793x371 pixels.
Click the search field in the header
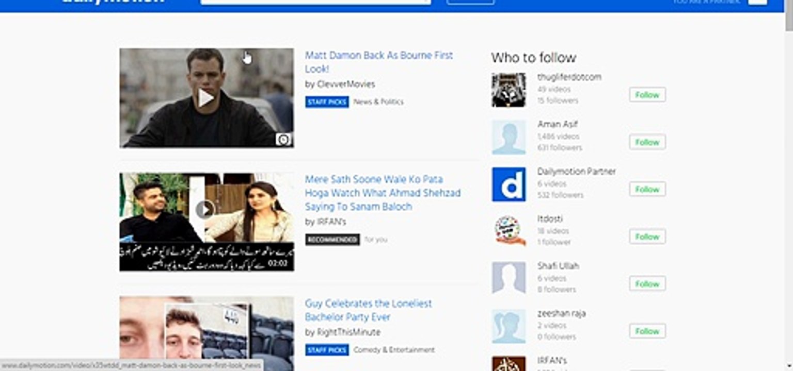(315, 2)
